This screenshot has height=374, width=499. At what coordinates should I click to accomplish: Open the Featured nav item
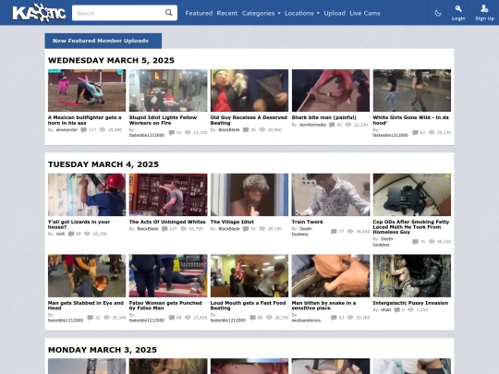199,13
